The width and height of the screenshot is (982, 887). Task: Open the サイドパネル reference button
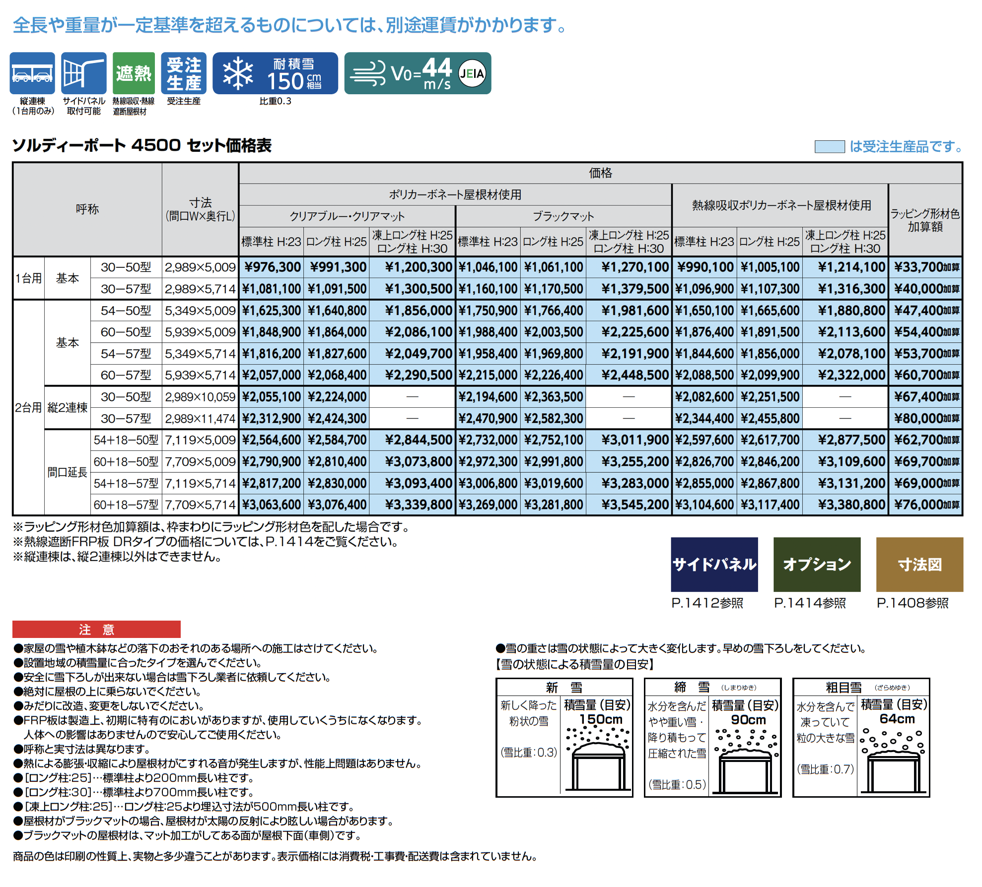click(714, 565)
